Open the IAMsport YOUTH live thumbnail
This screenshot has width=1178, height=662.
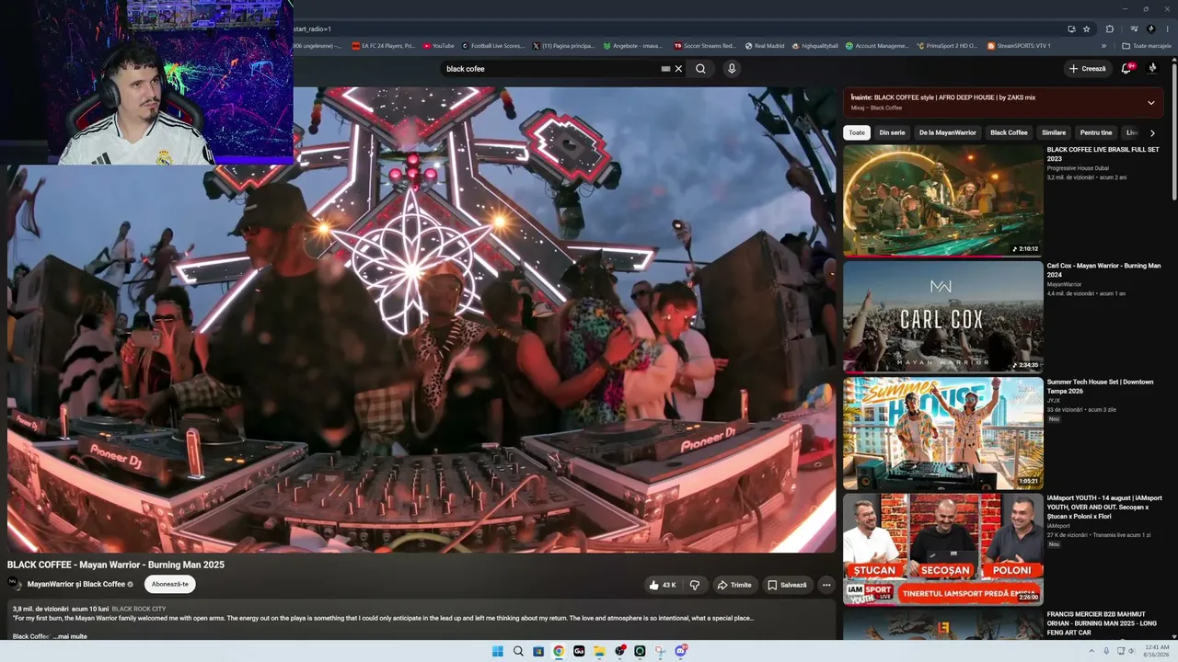[x=943, y=550]
